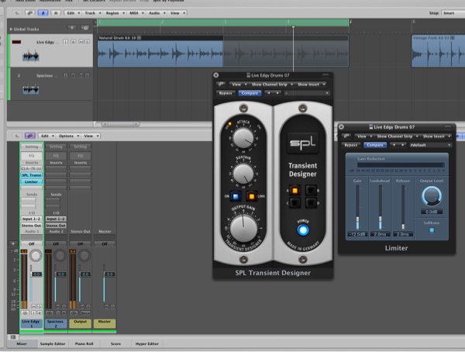The height and width of the screenshot is (352, 465).
Task: Open View dropdown in SPL Transient Designer window
Action: point(238,85)
